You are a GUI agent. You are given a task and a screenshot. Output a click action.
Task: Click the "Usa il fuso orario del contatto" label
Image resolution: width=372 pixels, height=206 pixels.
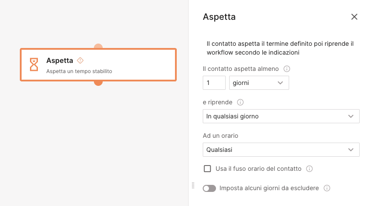[x=258, y=169]
